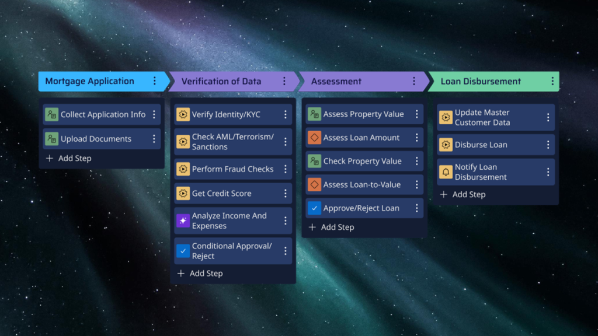Select the gear icon on Get Credit Score
Viewport: 598px width, 336px height.
(x=184, y=193)
